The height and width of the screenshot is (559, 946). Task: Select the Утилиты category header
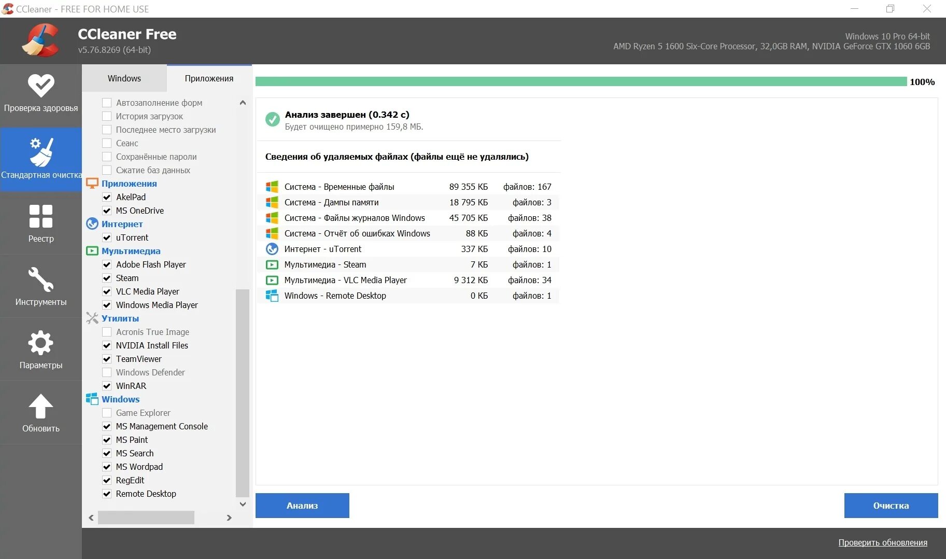(x=120, y=318)
